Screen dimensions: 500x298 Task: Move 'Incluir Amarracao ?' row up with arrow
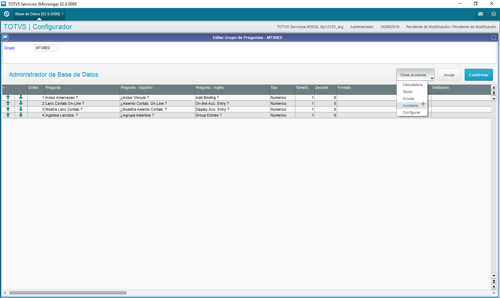click(x=8, y=97)
